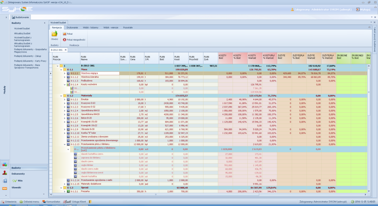Open the help question mark sidebar icon
Image resolution: width=378 pixels, height=206 pixels.
[4, 181]
